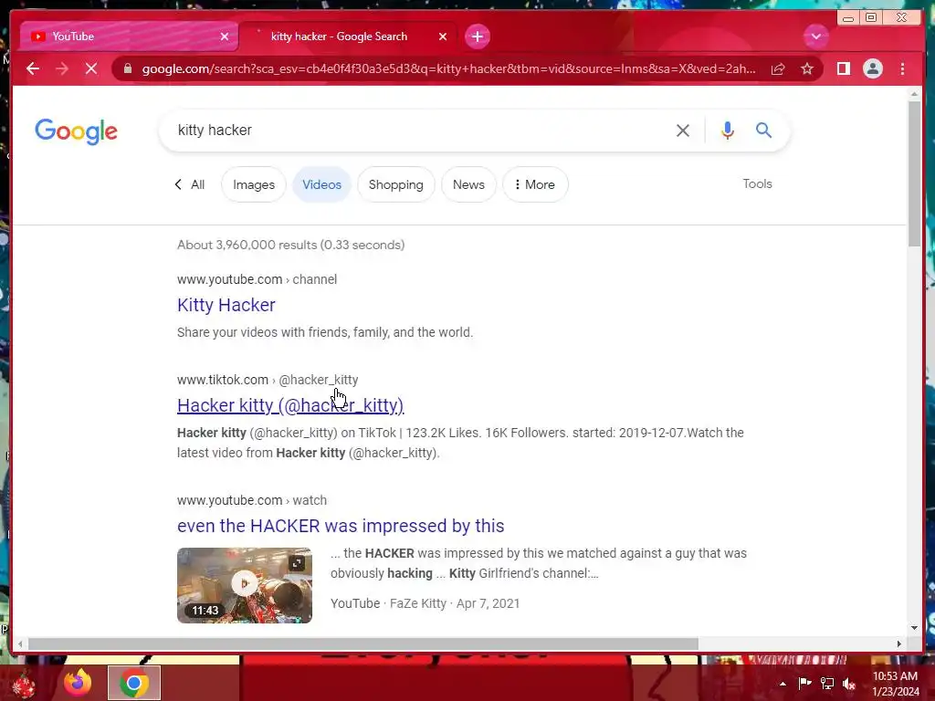Image resolution: width=935 pixels, height=701 pixels.
Task: Click the forward navigation arrow
Action: [x=62, y=68]
